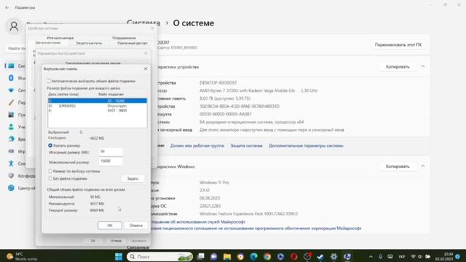
Task: Open the Игры controller icon in sidebar
Action: pos(11,151)
